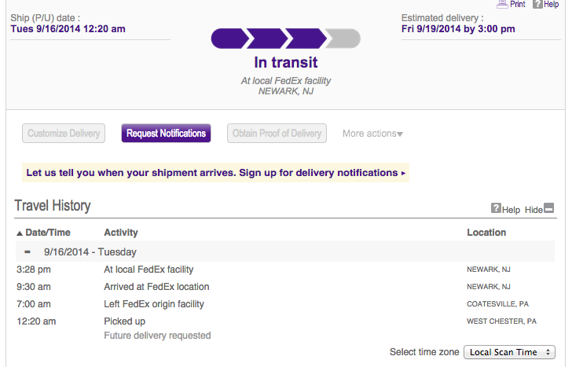Screen dimensions: 572x367
Task: Collapse the 9/16/2014 Tuesday date group
Action: [27, 251]
